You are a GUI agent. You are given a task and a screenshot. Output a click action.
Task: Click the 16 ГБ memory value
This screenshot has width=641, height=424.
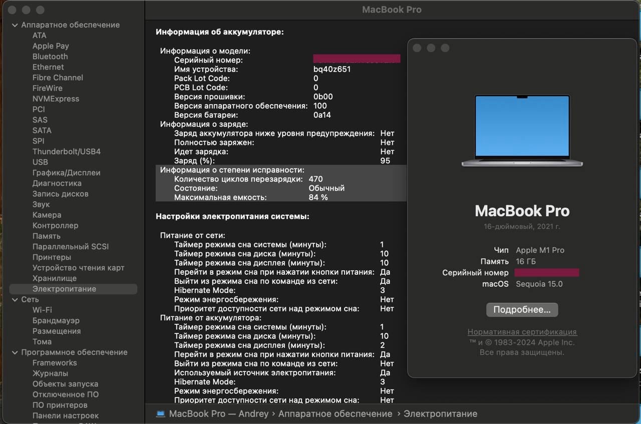pyautogui.click(x=526, y=261)
